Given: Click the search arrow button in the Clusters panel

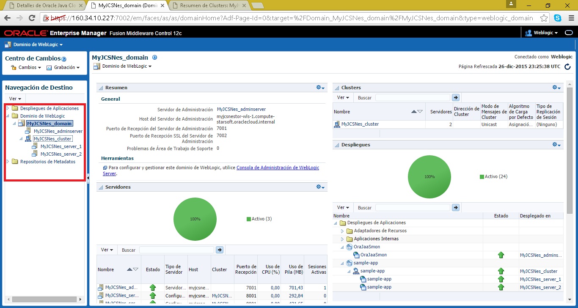Looking at the screenshot, I should coord(455,97).
